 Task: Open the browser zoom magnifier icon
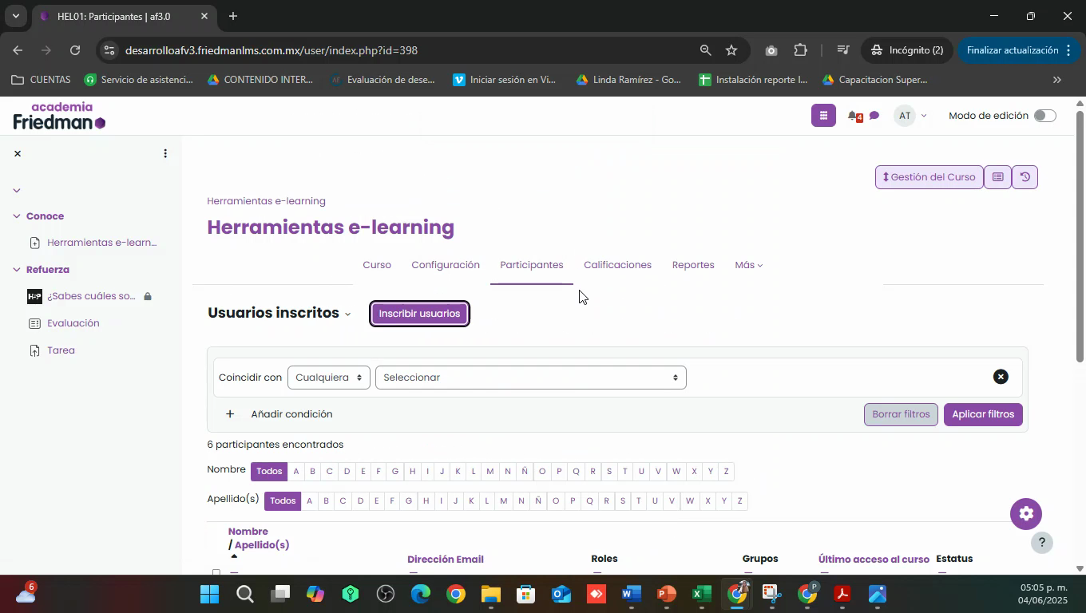[x=705, y=50]
